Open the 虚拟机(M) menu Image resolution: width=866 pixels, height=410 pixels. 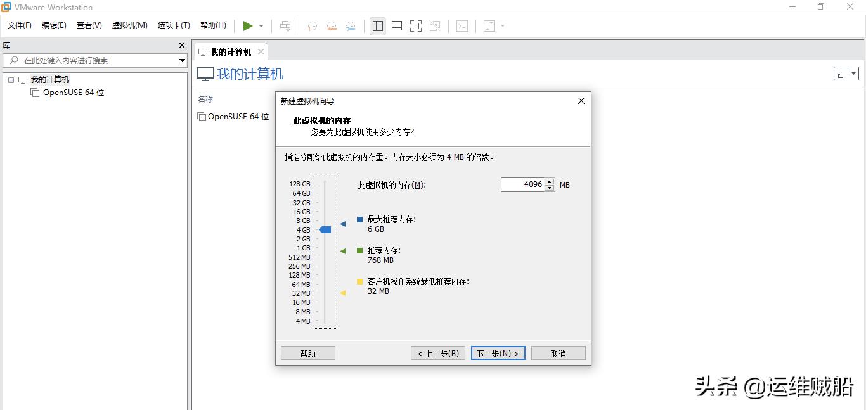click(x=129, y=25)
